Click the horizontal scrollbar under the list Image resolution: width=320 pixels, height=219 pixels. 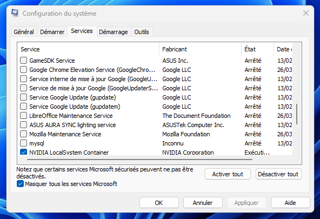tap(139, 160)
